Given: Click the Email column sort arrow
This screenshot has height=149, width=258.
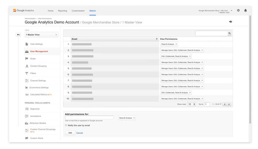Looking at the screenshot, I should [x=157, y=39].
